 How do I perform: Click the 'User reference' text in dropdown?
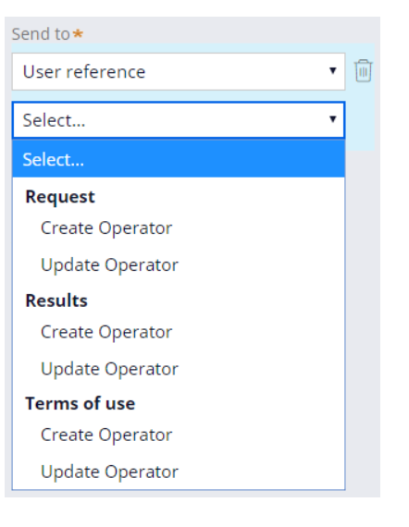(x=84, y=71)
